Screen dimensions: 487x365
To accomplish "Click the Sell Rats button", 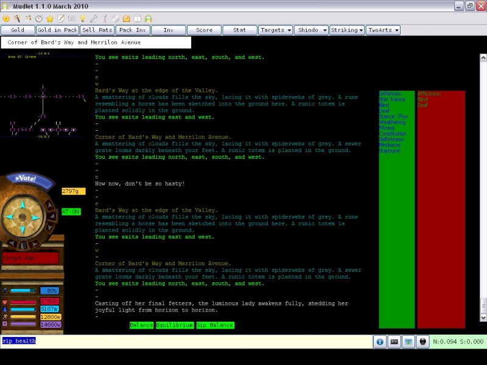I will coord(97,30).
